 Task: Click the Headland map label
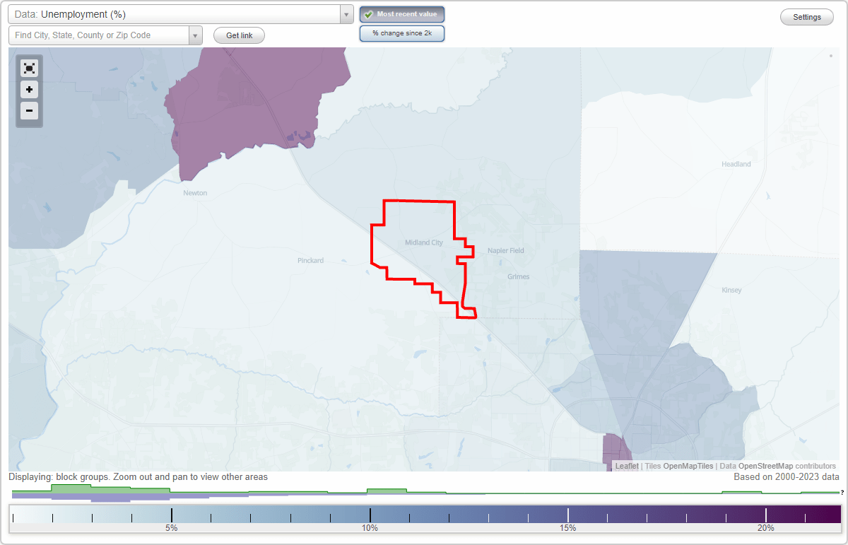click(x=736, y=164)
